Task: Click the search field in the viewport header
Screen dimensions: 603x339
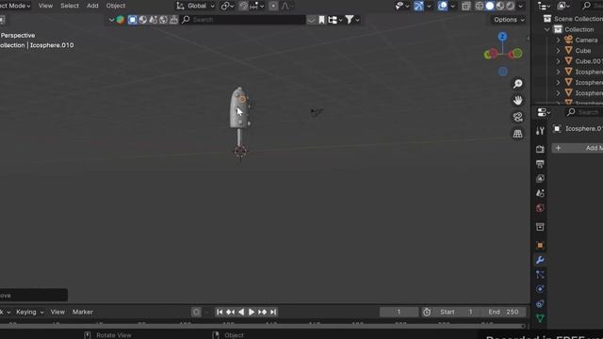Action: point(243,20)
